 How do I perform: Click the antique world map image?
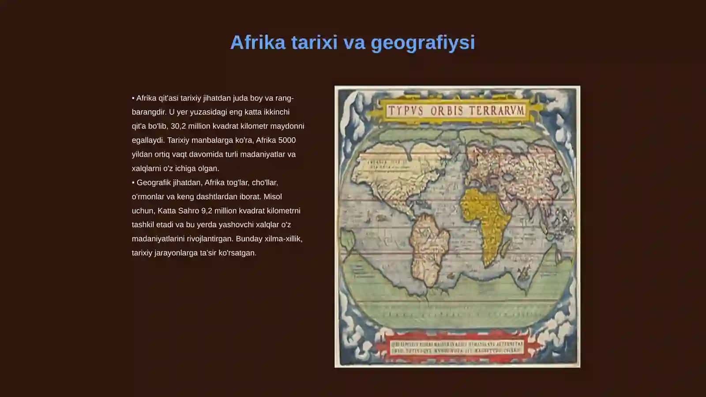pyautogui.click(x=457, y=227)
